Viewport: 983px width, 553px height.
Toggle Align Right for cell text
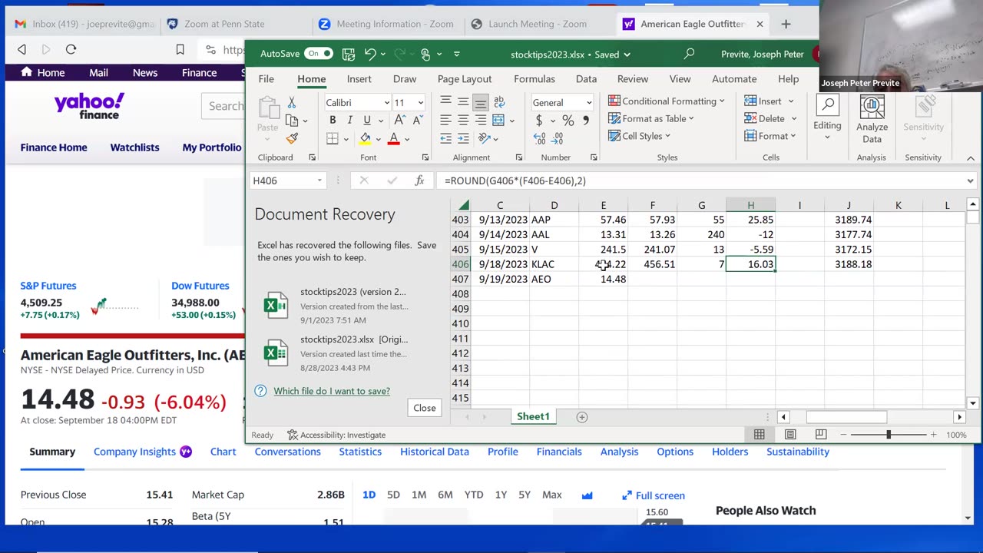tap(481, 121)
